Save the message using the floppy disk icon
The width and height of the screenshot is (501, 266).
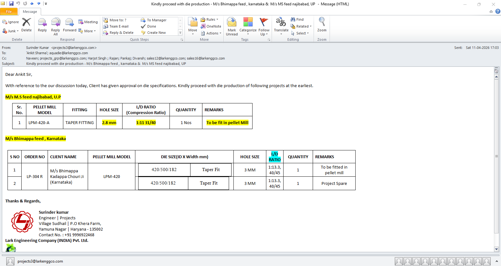tap(11, 3)
